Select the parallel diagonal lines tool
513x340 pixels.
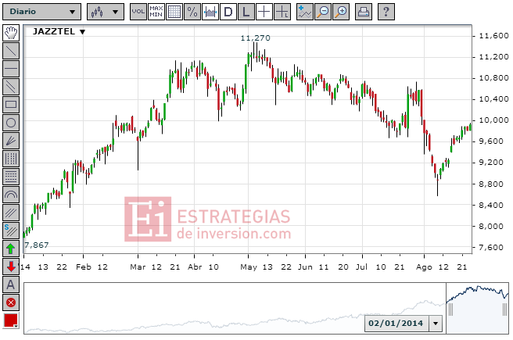[x=11, y=87]
